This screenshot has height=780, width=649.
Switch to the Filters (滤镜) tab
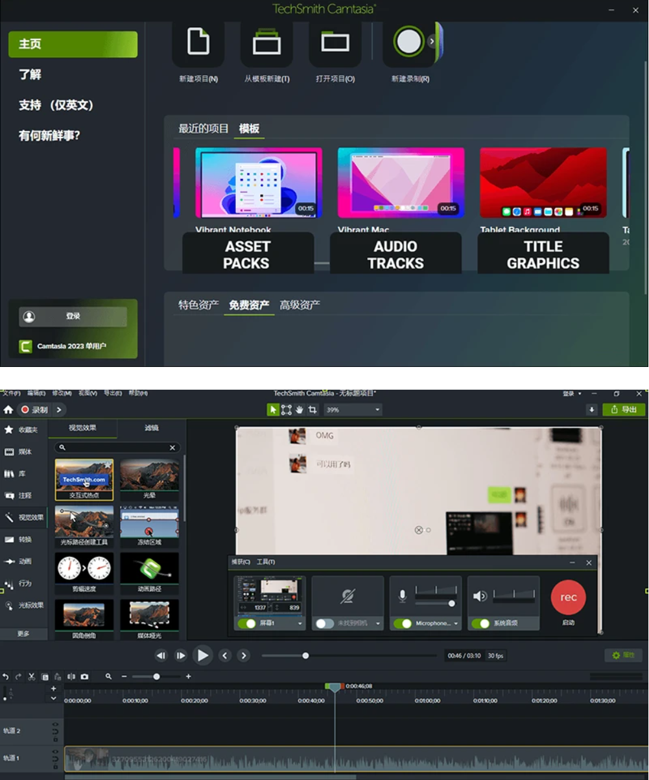tap(152, 428)
